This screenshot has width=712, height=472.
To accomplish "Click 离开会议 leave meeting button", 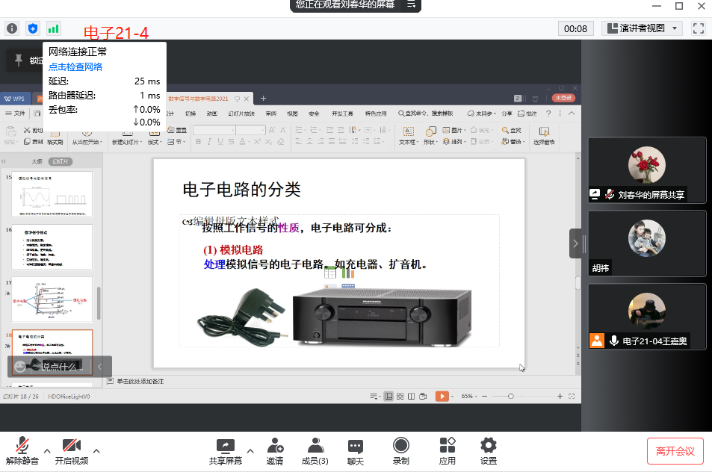I will [x=675, y=451].
